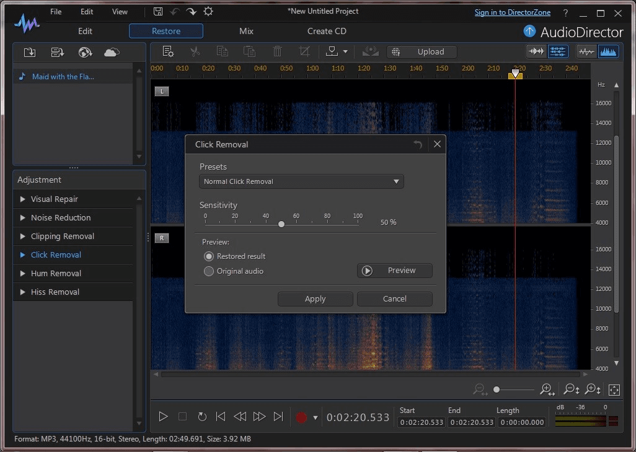Expand the Noise Reduction adjustment
The height and width of the screenshot is (452, 636).
pyautogui.click(x=61, y=218)
